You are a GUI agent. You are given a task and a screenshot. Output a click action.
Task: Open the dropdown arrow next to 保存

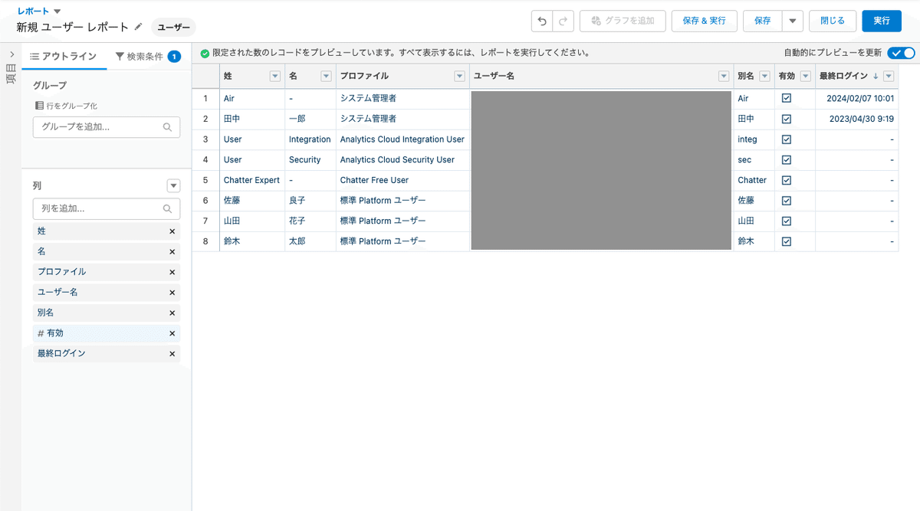pyautogui.click(x=793, y=21)
